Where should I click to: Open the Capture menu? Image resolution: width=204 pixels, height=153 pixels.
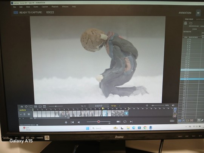point(45,7)
